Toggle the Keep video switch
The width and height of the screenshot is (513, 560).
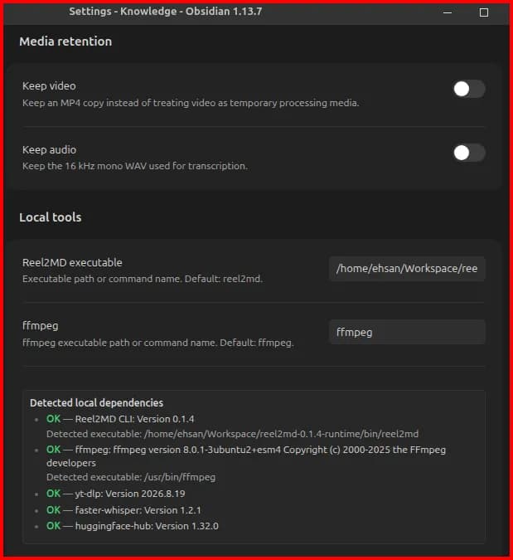469,89
